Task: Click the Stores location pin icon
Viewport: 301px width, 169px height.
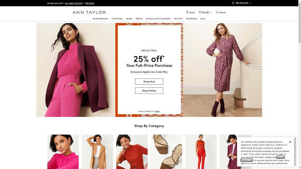Action: 187,12
